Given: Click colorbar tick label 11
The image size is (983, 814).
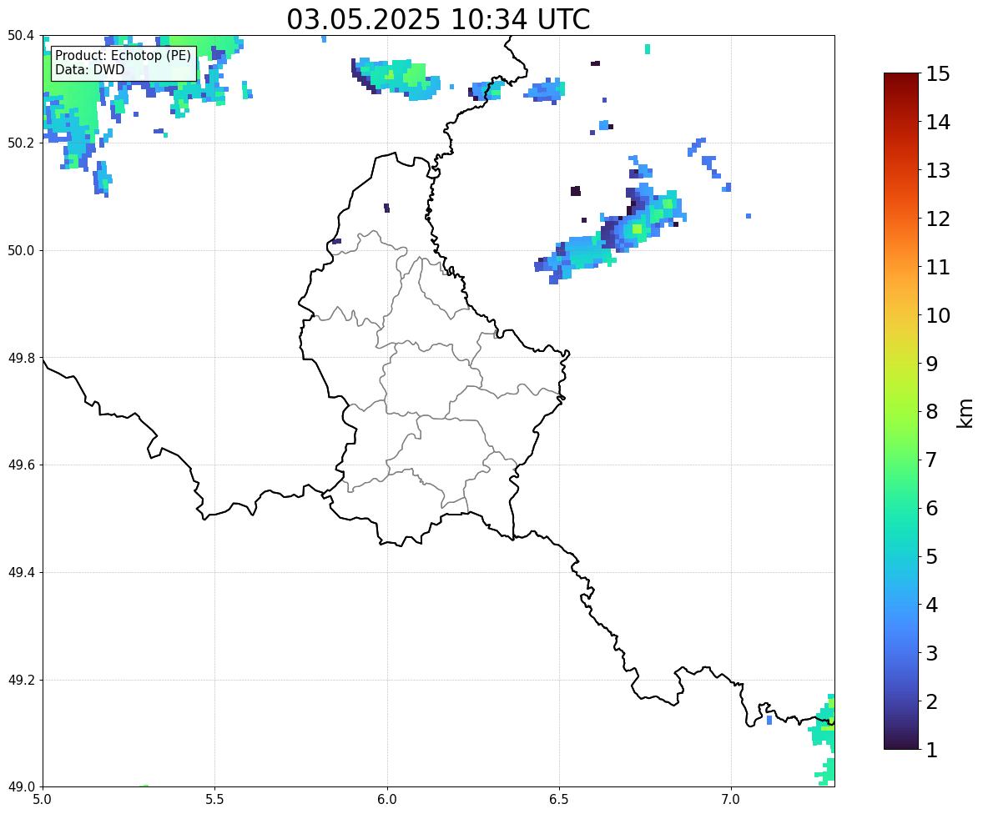Looking at the screenshot, I should tap(938, 267).
